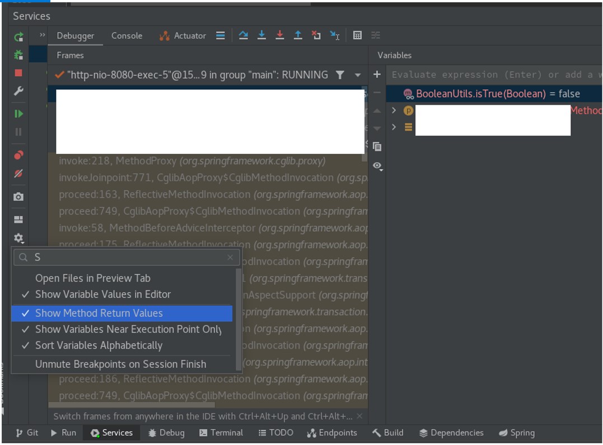Screen dimensions: 603x445
Task: Click the Trace Current Stream Chain icon
Action: [x=376, y=35]
